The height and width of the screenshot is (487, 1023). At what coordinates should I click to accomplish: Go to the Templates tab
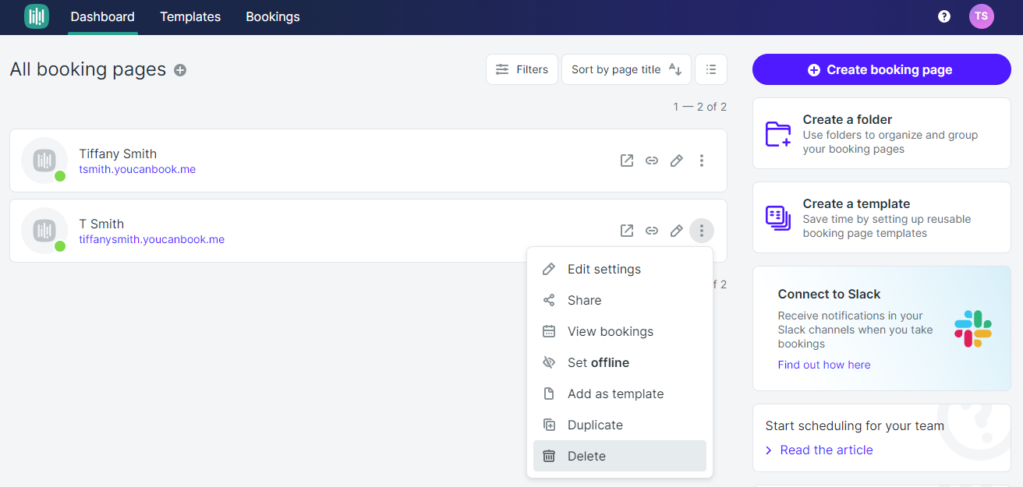pos(190,16)
